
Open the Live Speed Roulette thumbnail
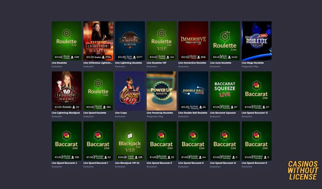click(x=98, y=91)
